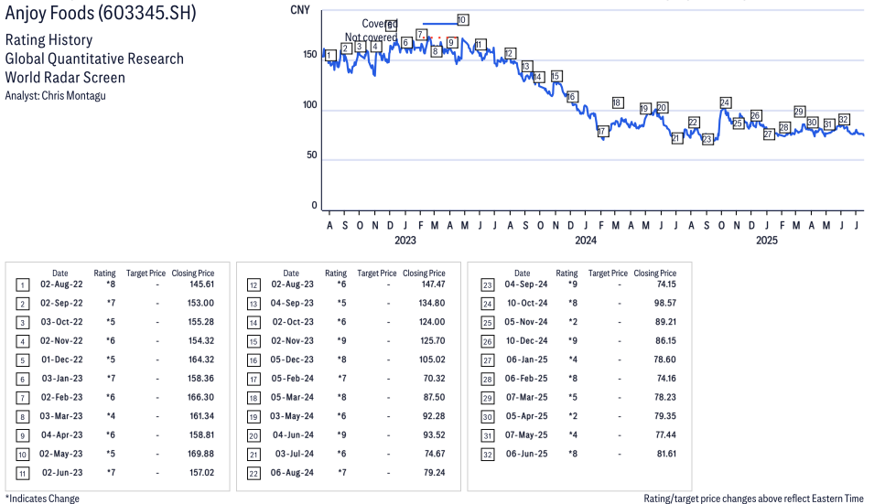
Task: Click the title Anjoy Foods (603345.SH)
Action: click(x=101, y=13)
